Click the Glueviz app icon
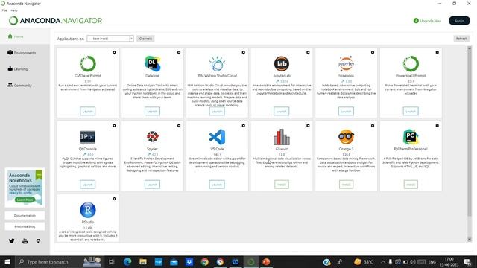 [282, 137]
